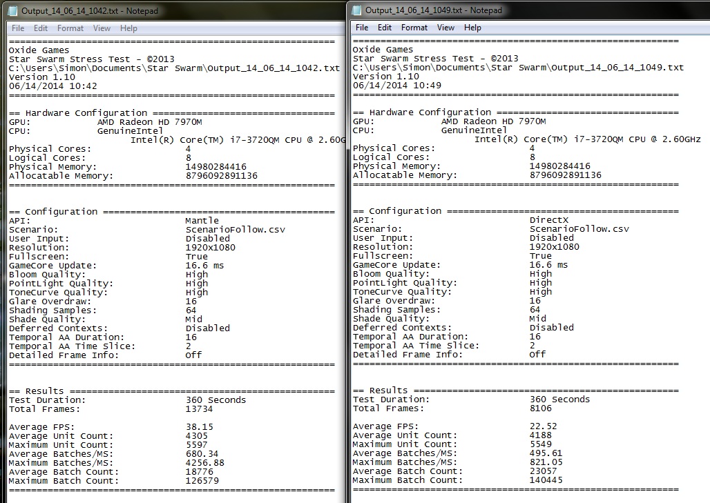
Task: Click Deferred Contexts 'Disabled' in left window
Action: click(208, 328)
